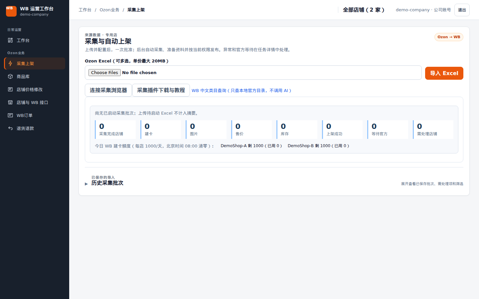Screen dimensions: 479x299
Task: Click the demo-company · 公司账号 account label
Action: 423,10
